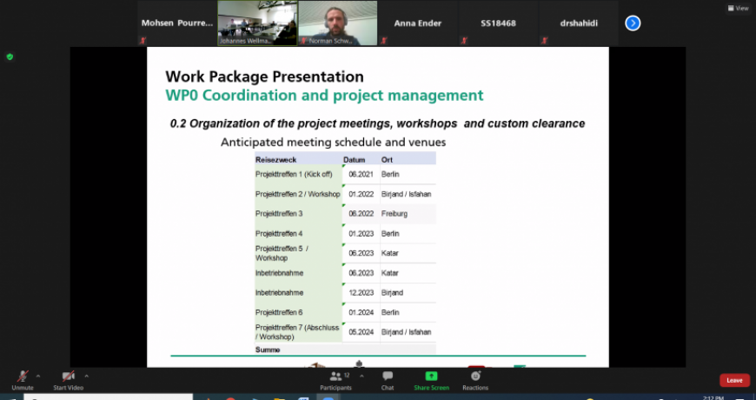Click the 'Datum' column header
The width and height of the screenshot is (756, 400).
click(354, 160)
